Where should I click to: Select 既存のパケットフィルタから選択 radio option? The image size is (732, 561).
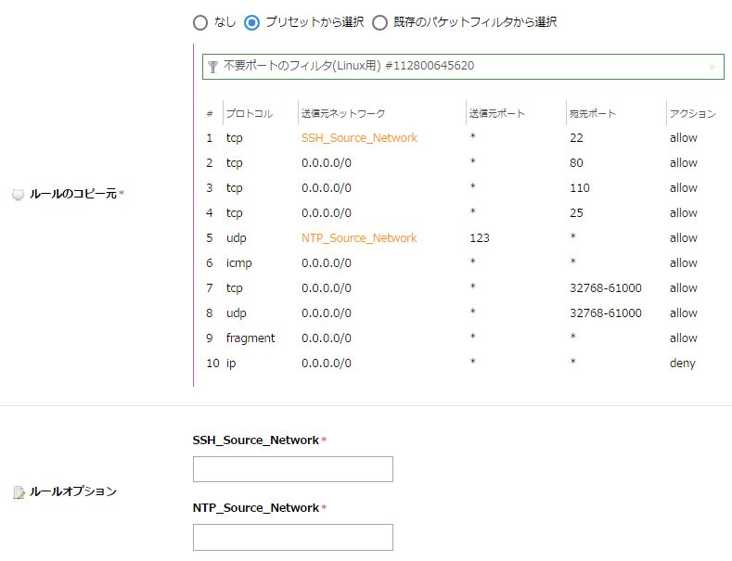pyautogui.click(x=379, y=22)
